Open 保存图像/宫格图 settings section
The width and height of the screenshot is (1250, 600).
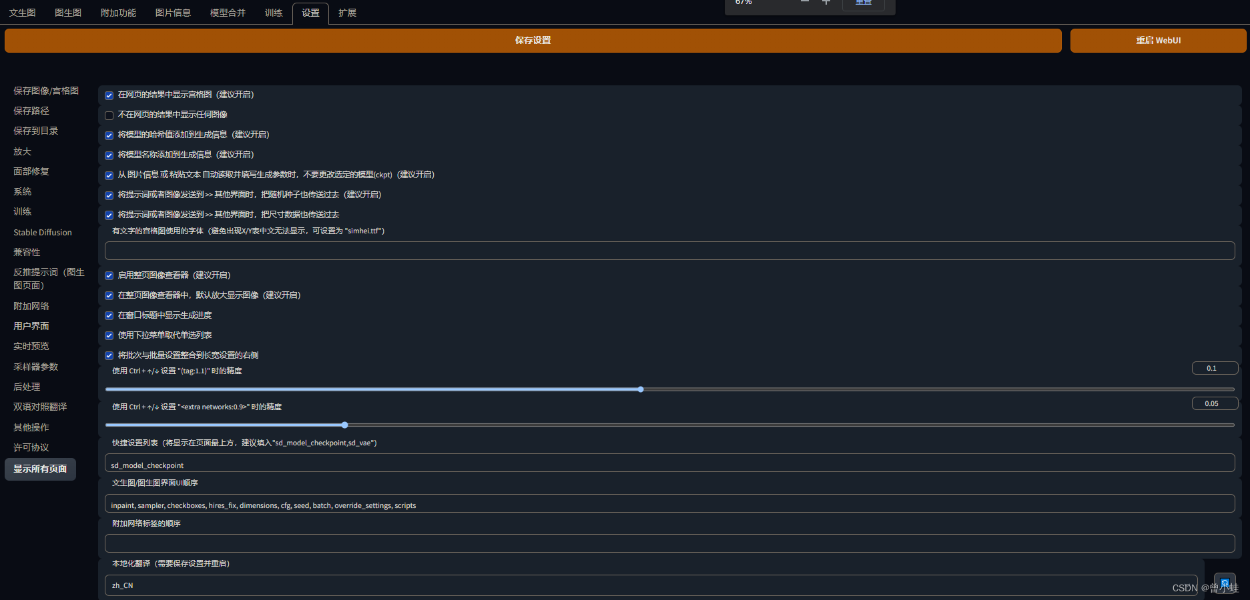click(46, 91)
